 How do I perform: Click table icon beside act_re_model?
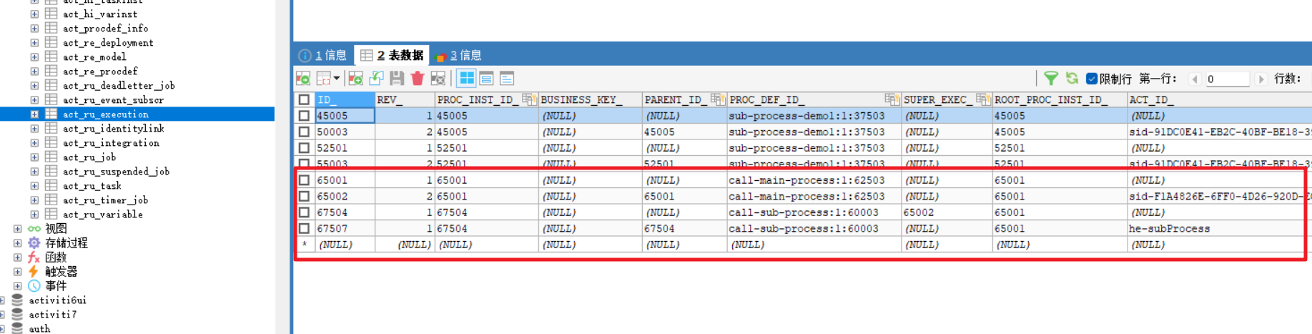click(51, 57)
